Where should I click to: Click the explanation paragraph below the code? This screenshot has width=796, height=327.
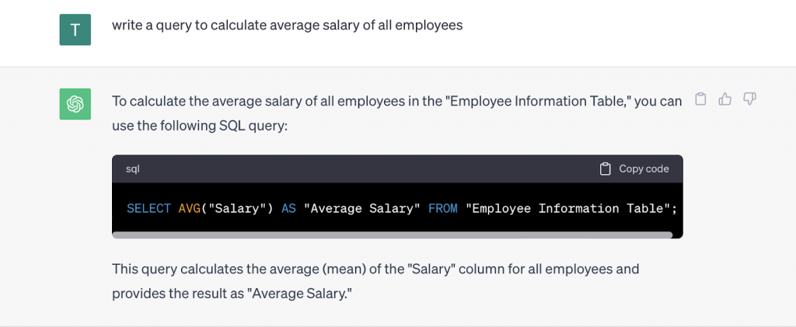tap(375, 281)
